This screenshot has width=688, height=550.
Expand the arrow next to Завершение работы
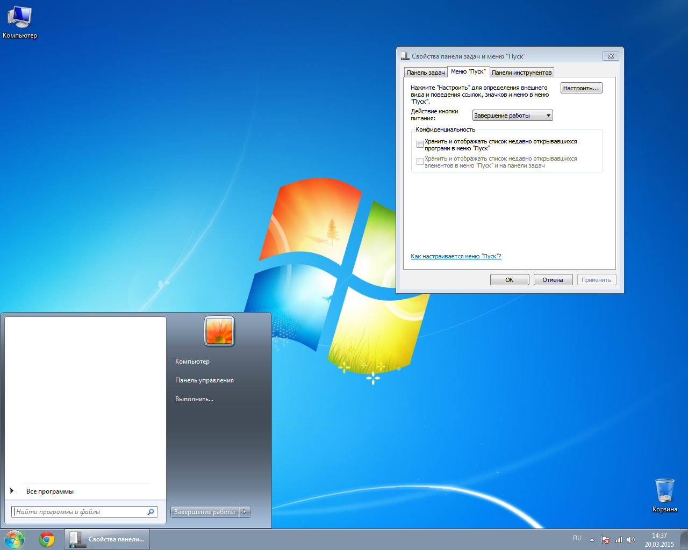245,512
